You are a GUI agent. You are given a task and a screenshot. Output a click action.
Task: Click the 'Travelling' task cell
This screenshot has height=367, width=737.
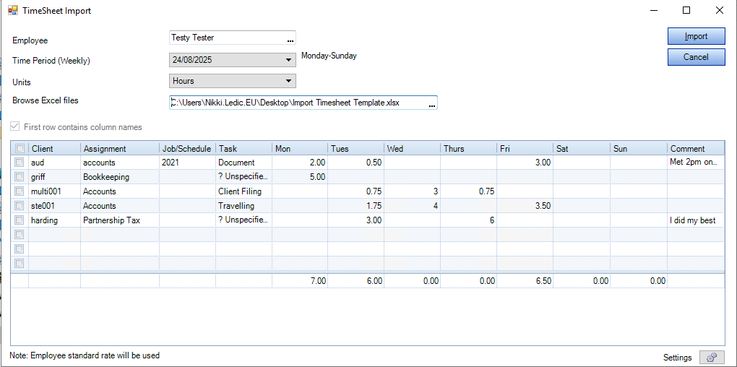[x=244, y=205]
